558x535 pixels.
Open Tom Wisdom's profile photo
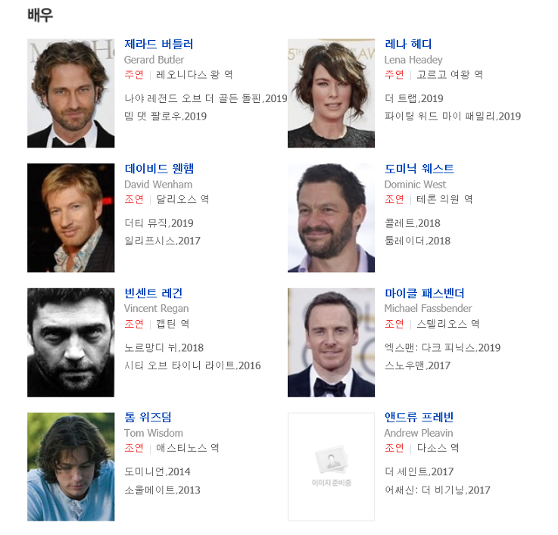tap(71, 467)
